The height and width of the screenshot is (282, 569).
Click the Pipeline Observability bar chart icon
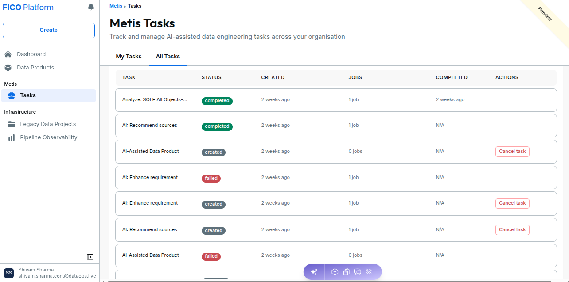(12, 137)
